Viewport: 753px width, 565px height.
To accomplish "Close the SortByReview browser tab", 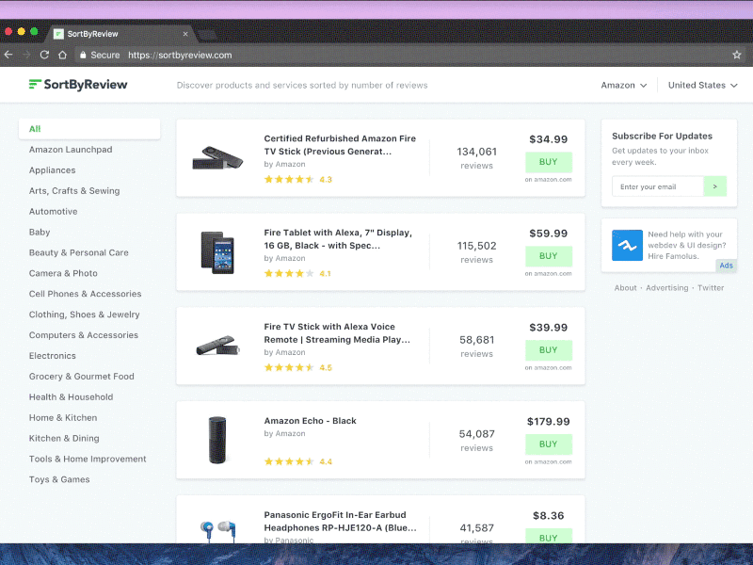I will [x=185, y=34].
